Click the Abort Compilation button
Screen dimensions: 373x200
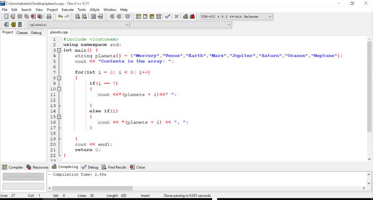pyautogui.click(x=23, y=177)
